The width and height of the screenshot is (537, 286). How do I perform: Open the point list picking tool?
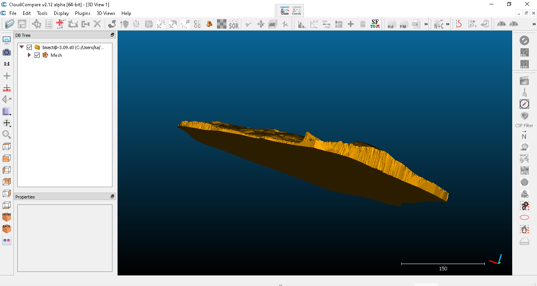pyautogui.click(x=49, y=24)
